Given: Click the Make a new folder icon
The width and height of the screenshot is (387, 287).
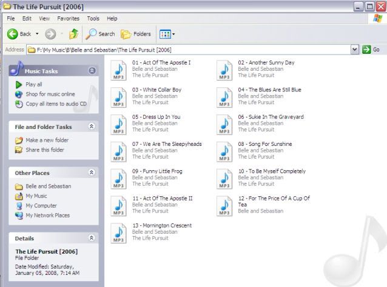Looking at the screenshot, I should pos(19,140).
